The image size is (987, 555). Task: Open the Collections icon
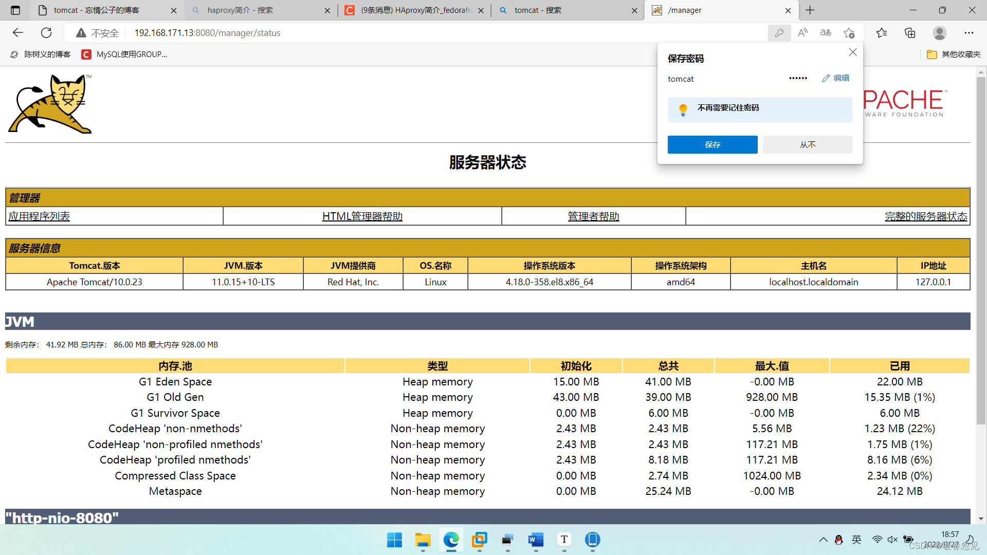pyautogui.click(x=910, y=33)
